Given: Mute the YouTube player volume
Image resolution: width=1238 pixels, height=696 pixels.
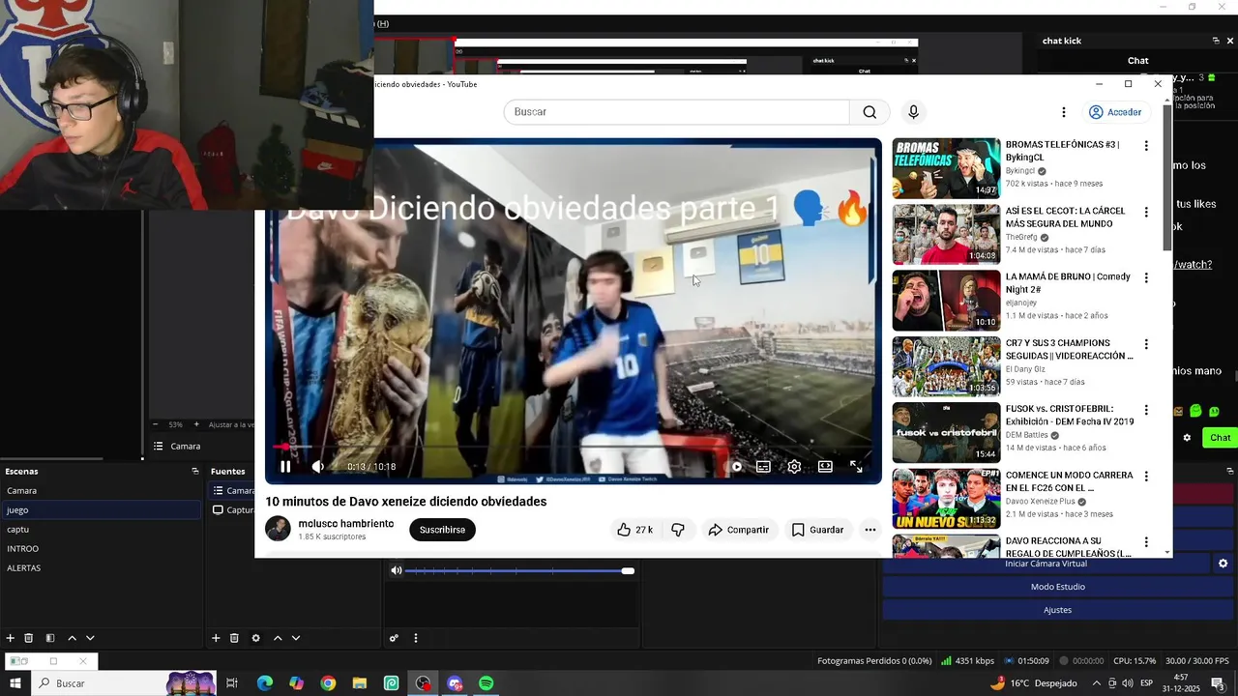Looking at the screenshot, I should [318, 466].
